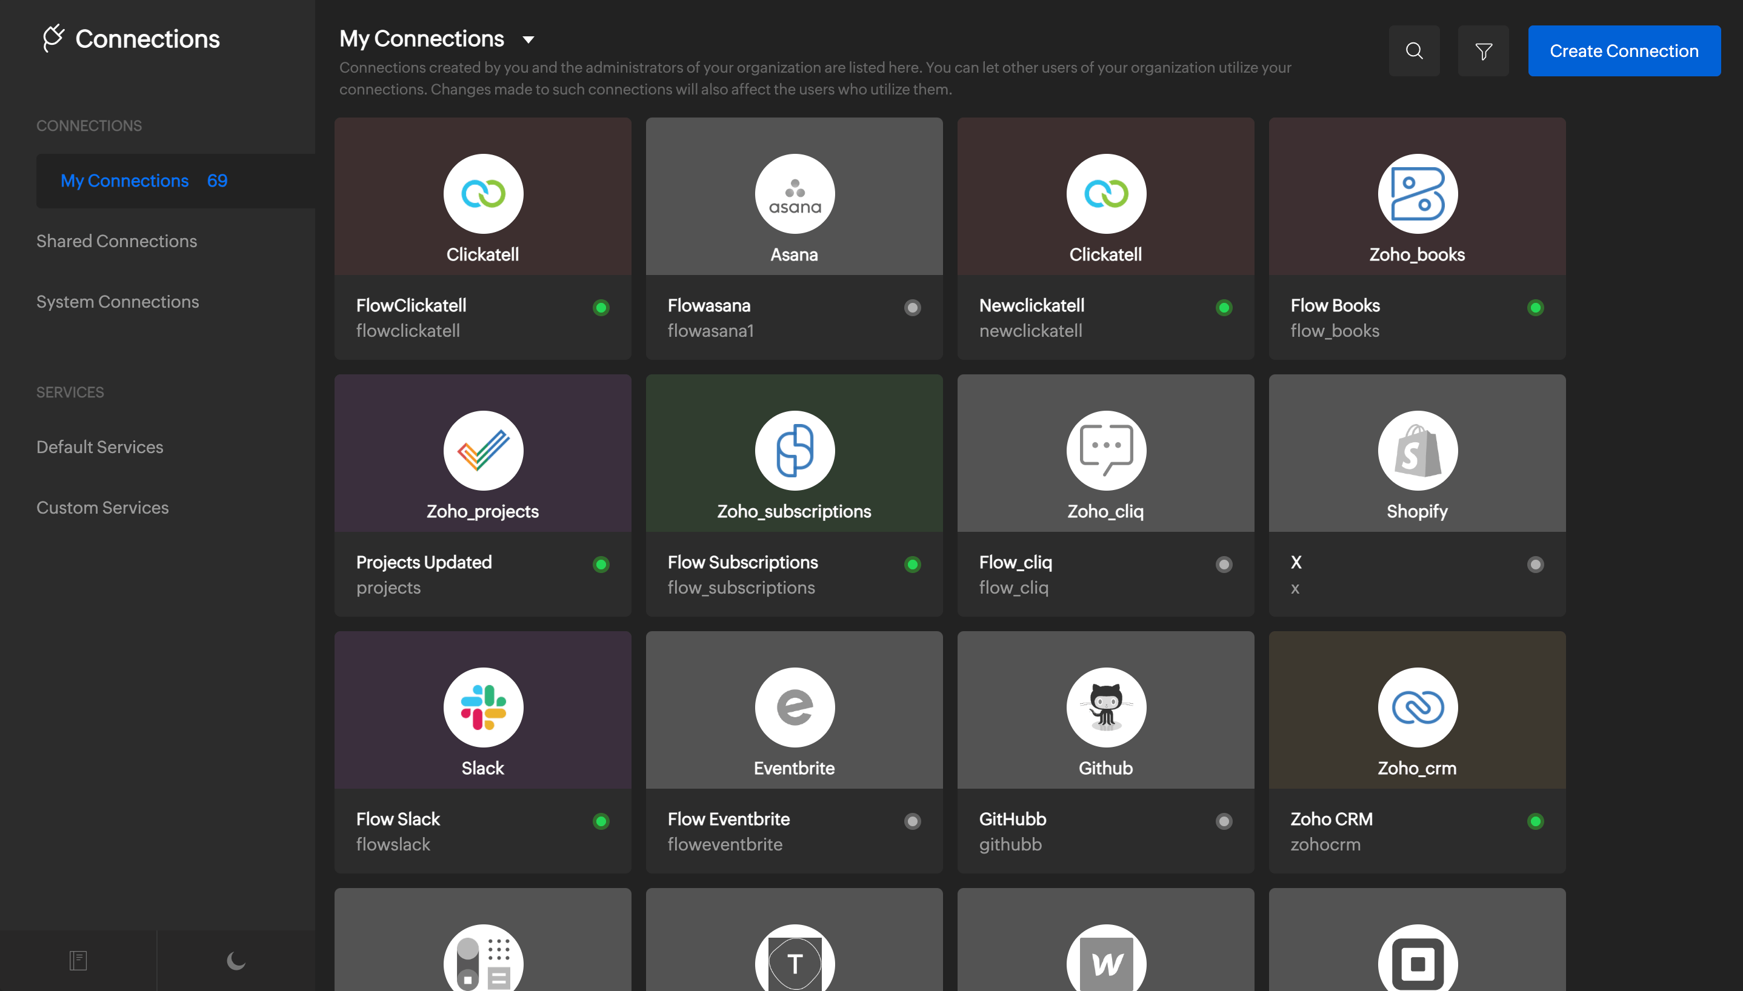Screen dimensions: 1743x991
Task: Click the Zoho_books logo icon
Action: click(x=1418, y=194)
